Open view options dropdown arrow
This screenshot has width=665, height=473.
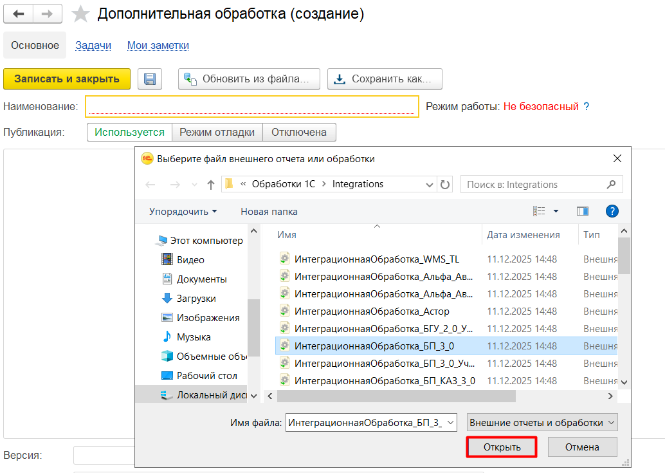[x=556, y=211]
